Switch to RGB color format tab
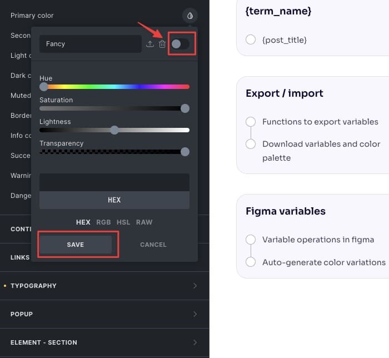This screenshot has height=358, width=389. pyautogui.click(x=103, y=222)
